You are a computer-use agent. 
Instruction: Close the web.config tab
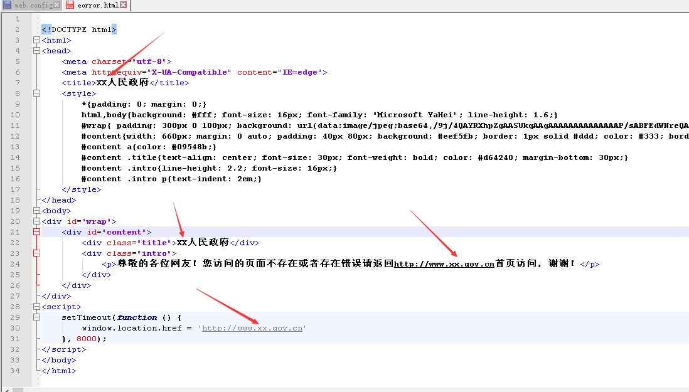(57, 5)
